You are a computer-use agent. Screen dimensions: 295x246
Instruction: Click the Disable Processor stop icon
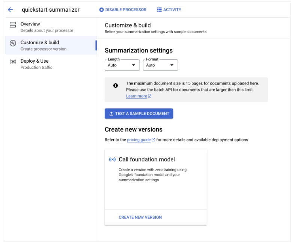coord(101,10)
